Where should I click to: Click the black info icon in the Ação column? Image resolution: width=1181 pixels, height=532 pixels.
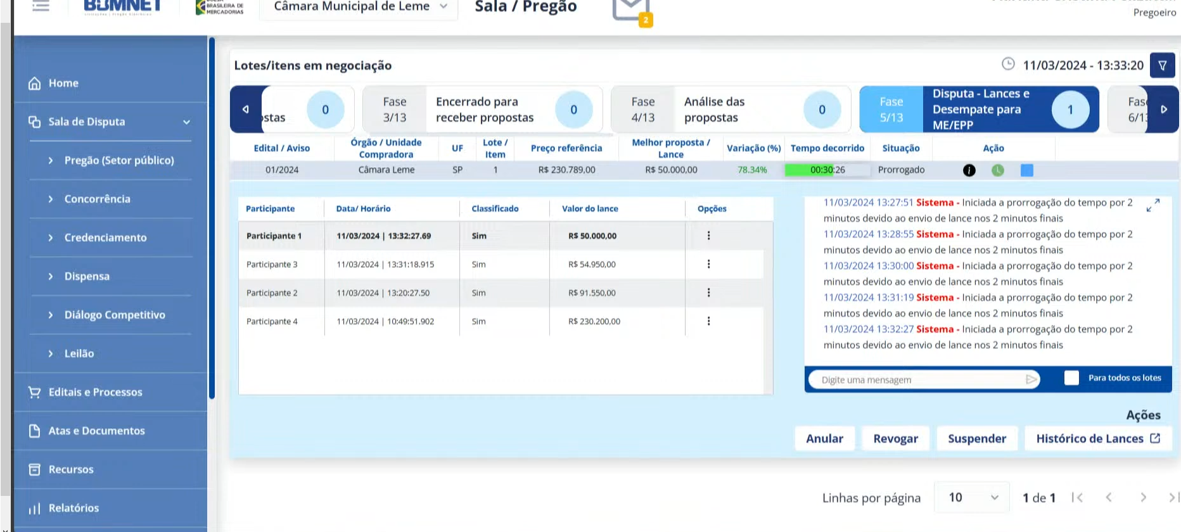pos(969,170)
